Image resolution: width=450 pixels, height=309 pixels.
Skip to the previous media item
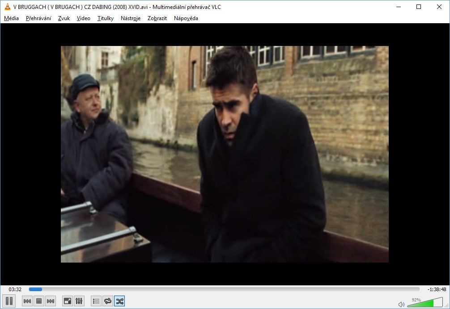tap(27, 301)
